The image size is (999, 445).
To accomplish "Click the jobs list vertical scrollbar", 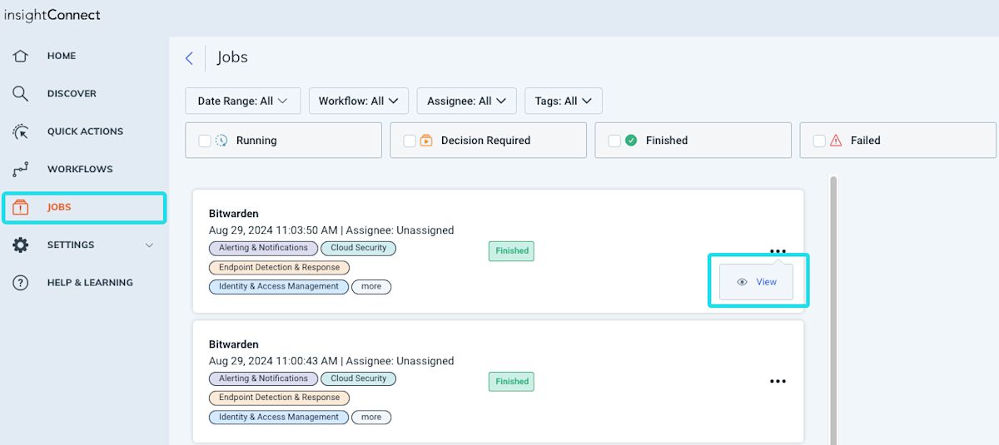I will 833,309.
